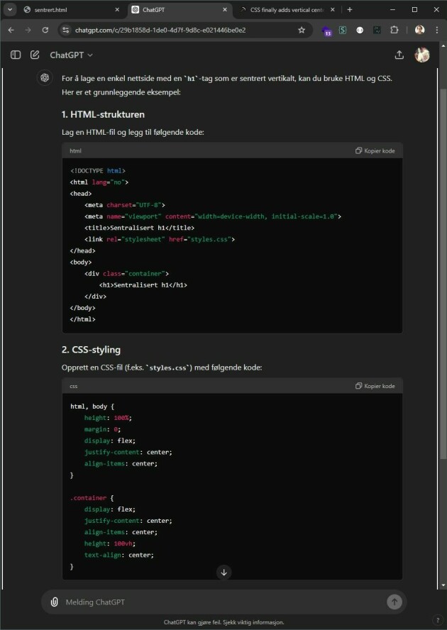Viewport: 447px width, 630px height.
Task: Reload the current page
Action: click(x=45, y=30)
